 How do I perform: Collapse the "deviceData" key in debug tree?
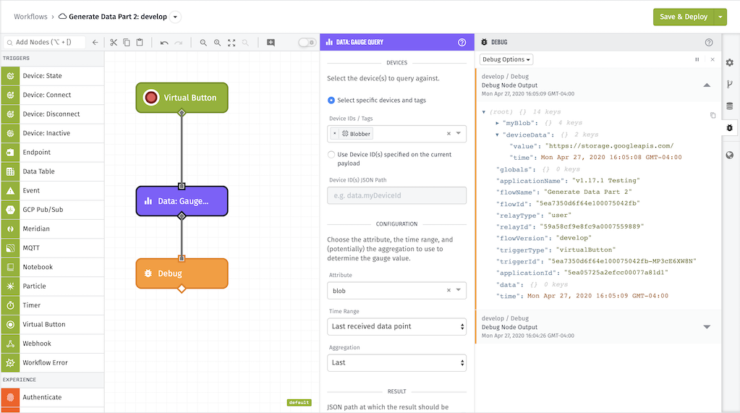[498, 135]
